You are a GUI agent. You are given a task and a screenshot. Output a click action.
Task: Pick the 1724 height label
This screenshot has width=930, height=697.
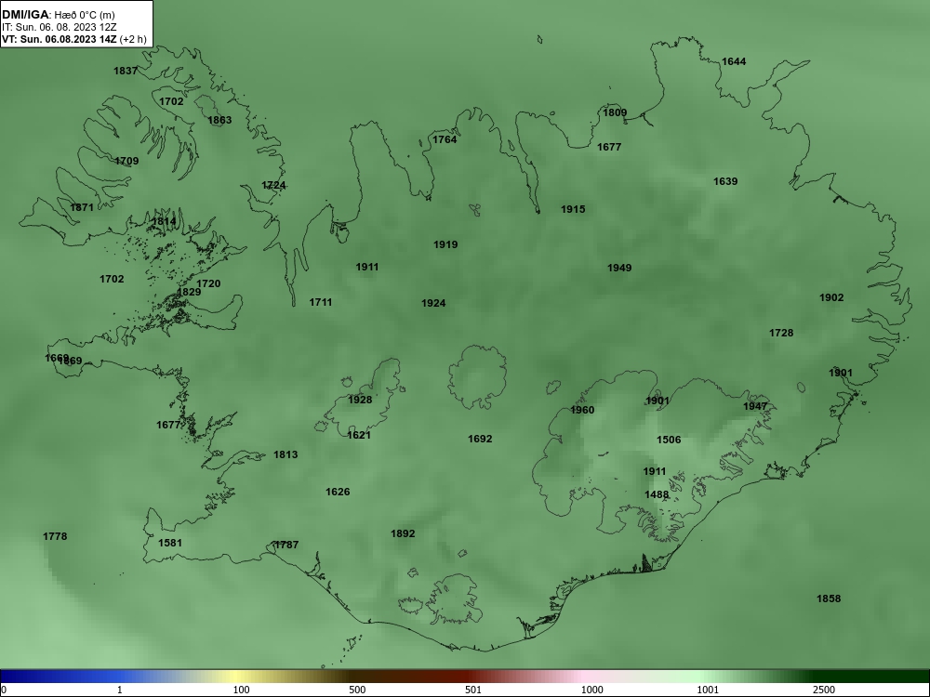273,185
